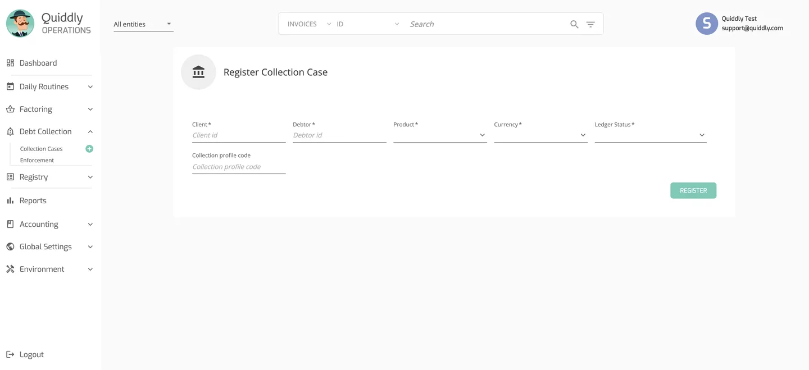Click the Quiddly OPERATIONS brand text

(66, 24)
